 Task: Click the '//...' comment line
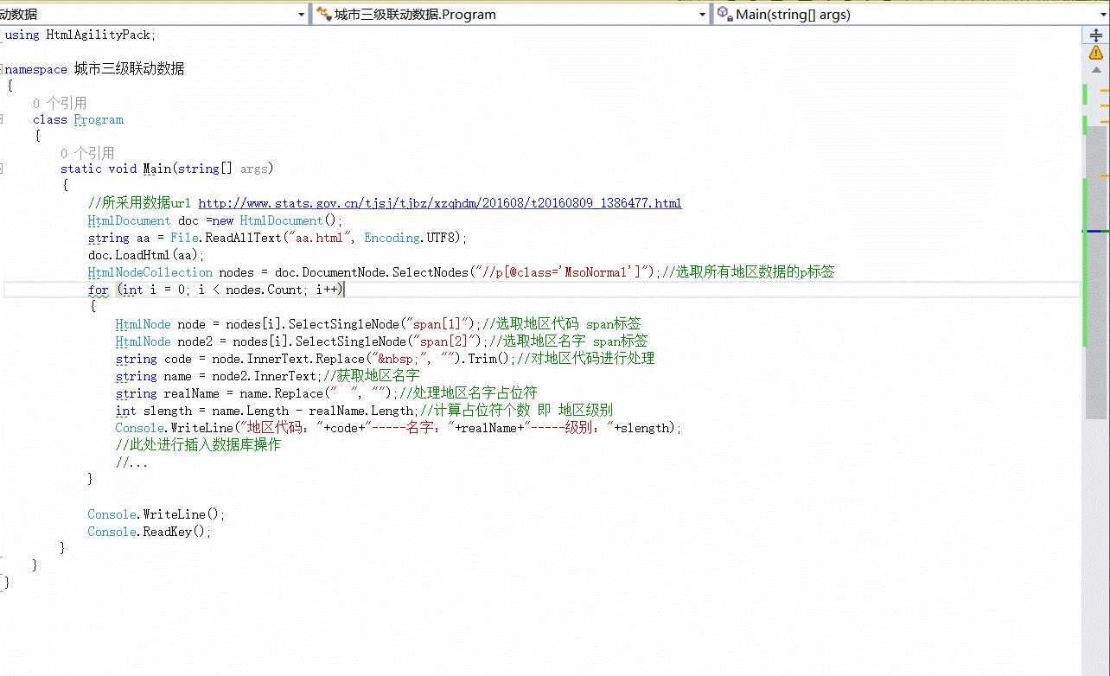(x=131, y=462)
